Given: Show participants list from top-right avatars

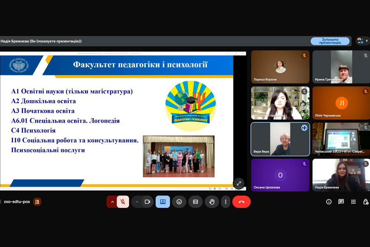Looking at the screenshot, I should coord(362,41).
